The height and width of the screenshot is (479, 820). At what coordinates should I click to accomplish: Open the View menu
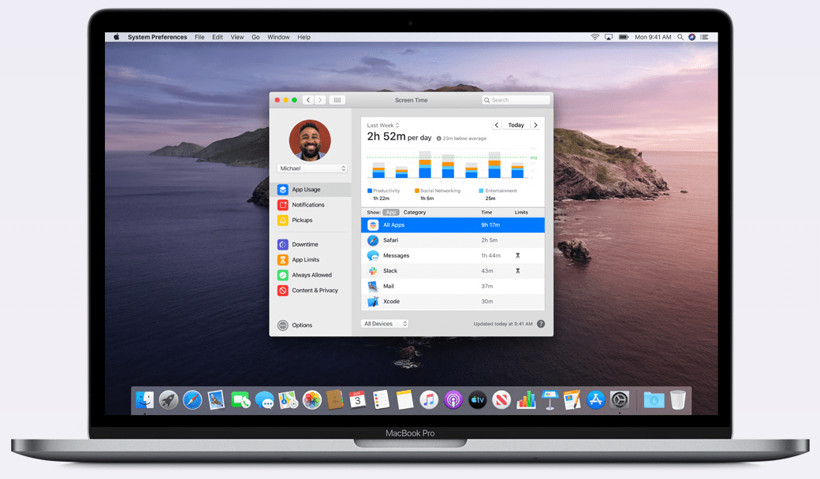[237, 37]
